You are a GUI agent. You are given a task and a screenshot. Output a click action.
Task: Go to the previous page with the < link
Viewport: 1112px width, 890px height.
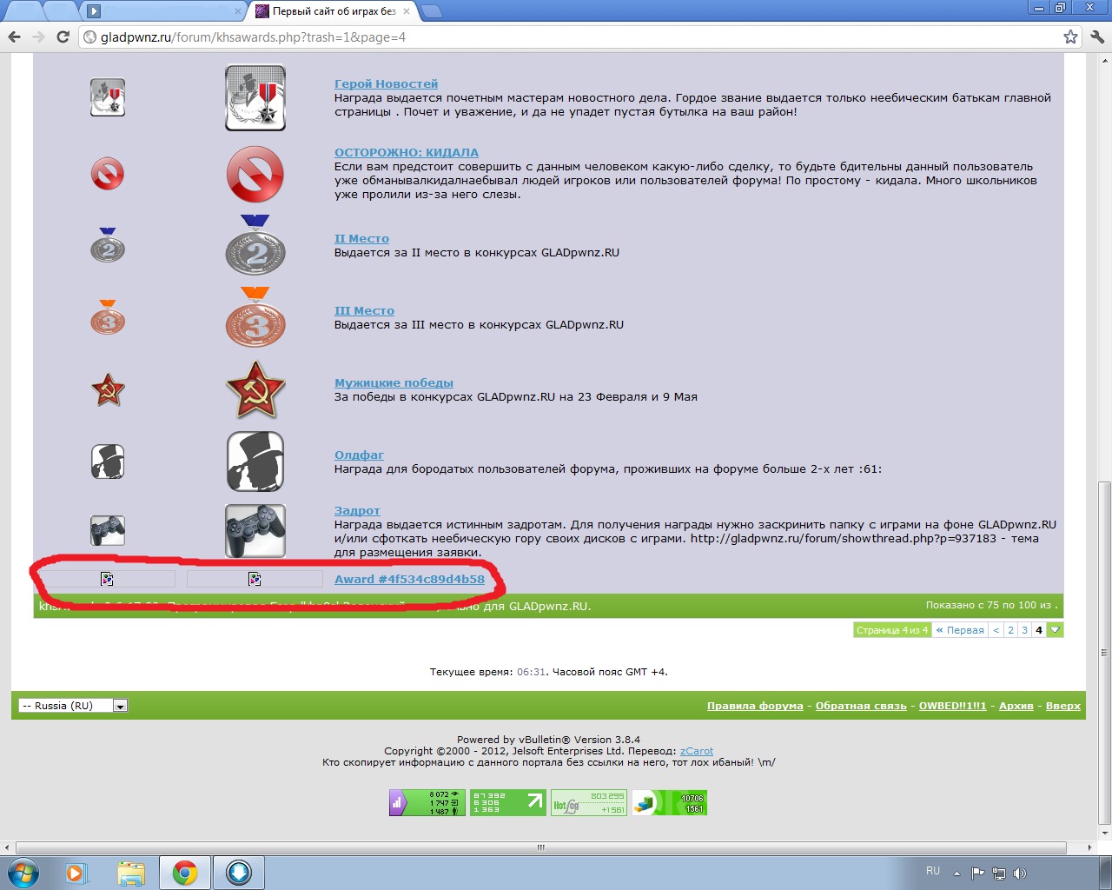click(x=996, y=630)
